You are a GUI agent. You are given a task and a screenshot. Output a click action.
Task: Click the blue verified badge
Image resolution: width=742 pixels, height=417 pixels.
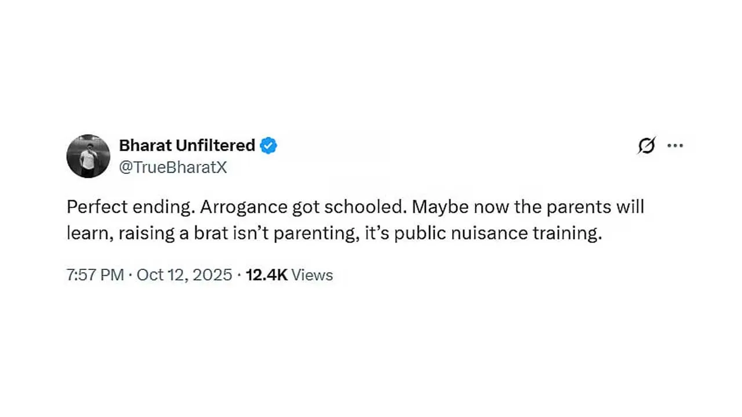(268, 145)
